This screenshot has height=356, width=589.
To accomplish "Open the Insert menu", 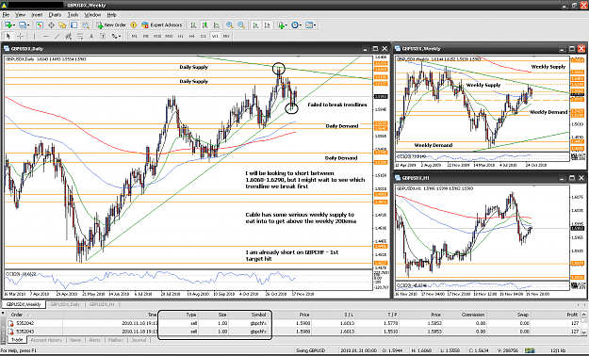I will pyautogui.click(x=37, y=15).
